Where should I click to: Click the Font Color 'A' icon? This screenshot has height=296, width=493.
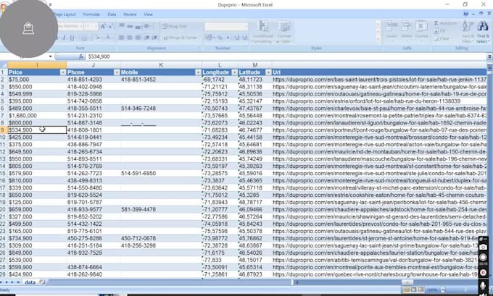(108, 38)
